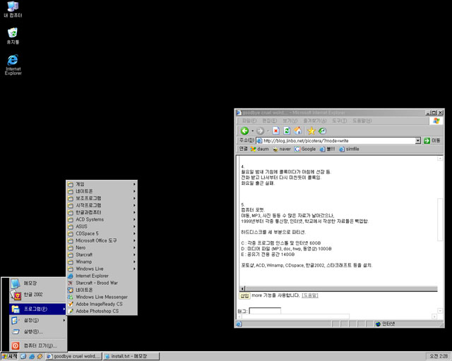Click the Internet Explorer back arrow button

(245, 131)
